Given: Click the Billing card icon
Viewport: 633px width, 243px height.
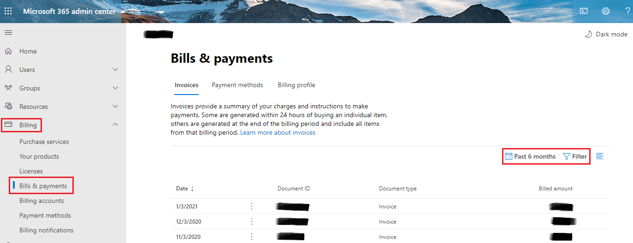Looking at the screenshot, I should [8, 125].
